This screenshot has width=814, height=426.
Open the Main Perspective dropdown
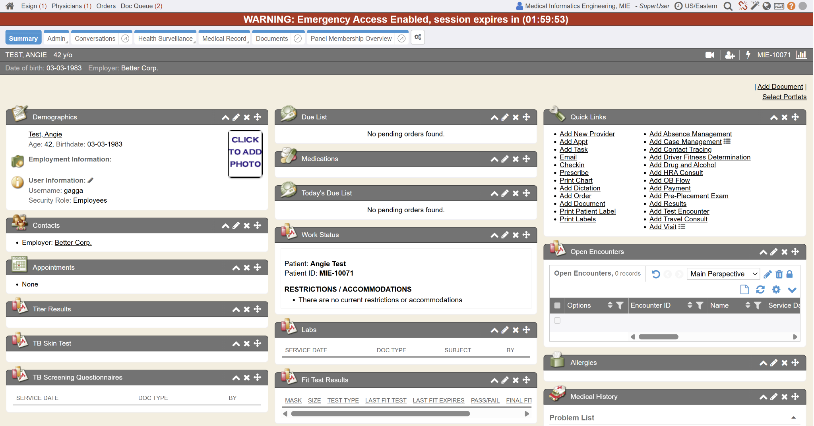[x=723, y=274]
